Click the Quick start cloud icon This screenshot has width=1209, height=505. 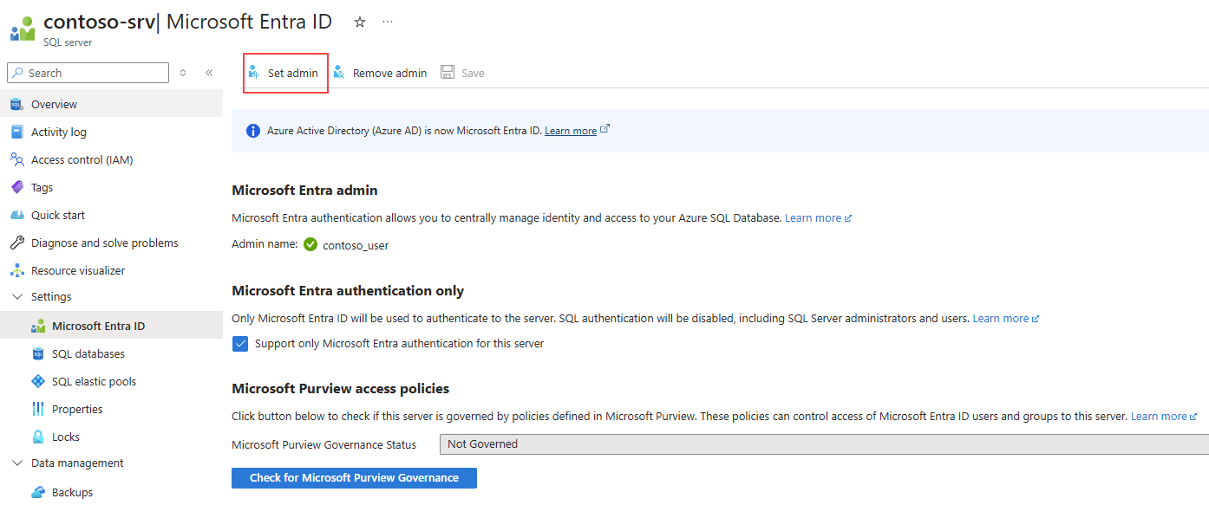pyautogui.click(x=16, y=215)
